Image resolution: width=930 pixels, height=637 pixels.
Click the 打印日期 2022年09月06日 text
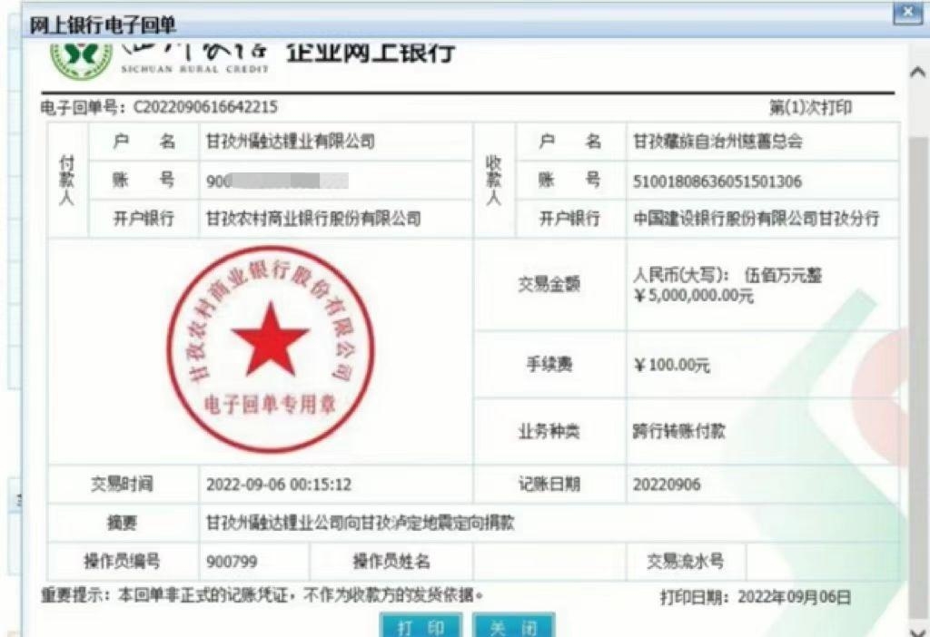(756, 597)
